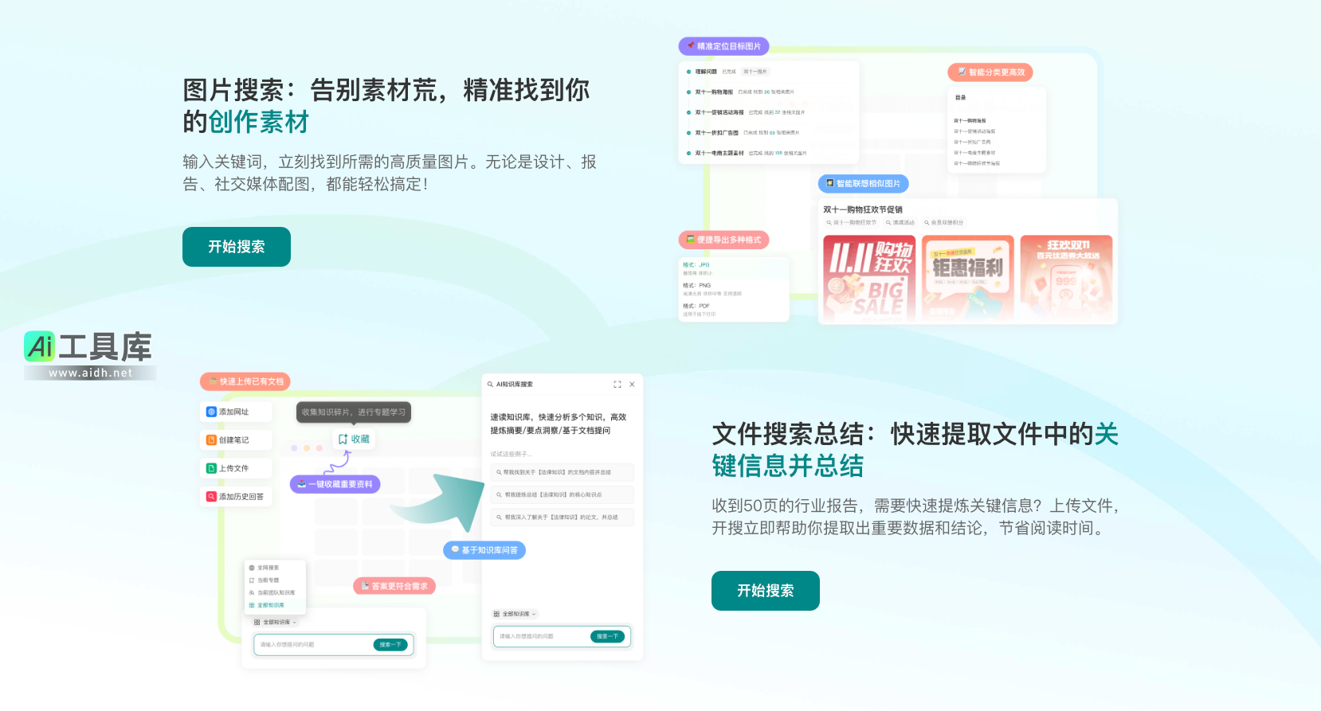Click the globe icon beside 添加网址

tap(211, 412)
